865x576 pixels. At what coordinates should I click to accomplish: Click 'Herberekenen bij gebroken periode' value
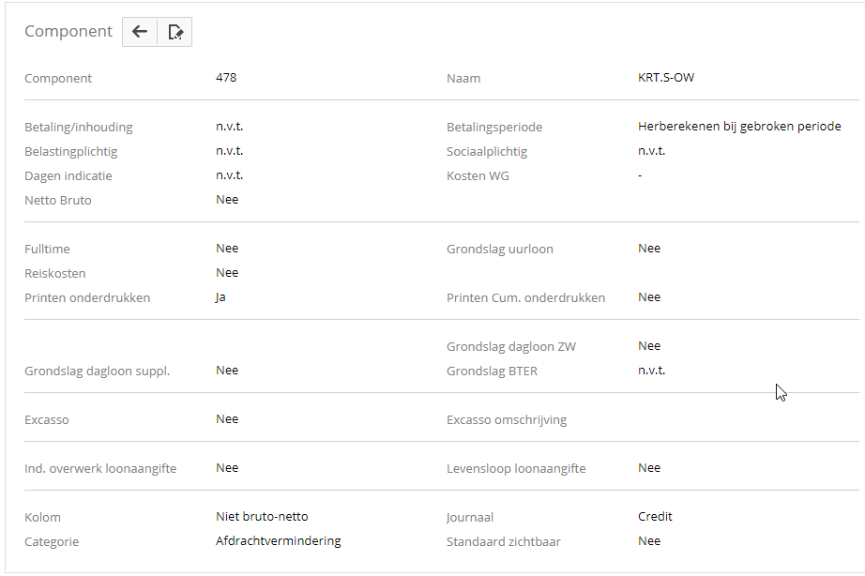pos(739,127)
